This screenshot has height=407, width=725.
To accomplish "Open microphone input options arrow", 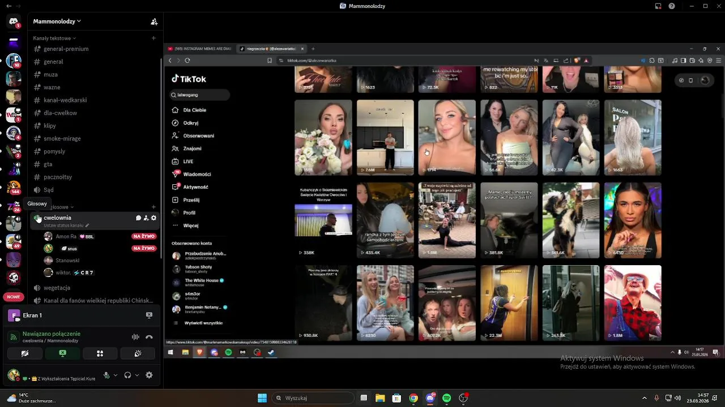I will [116, 375].
